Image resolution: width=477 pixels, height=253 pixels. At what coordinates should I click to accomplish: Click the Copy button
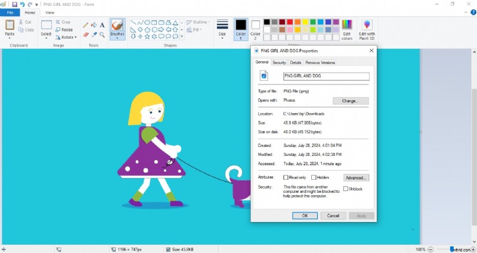point(26,29)
